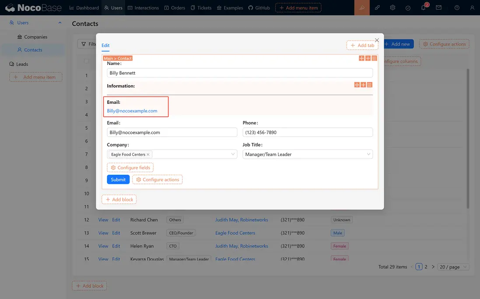
Task: Go to page 2
Action: coord(426,267)
